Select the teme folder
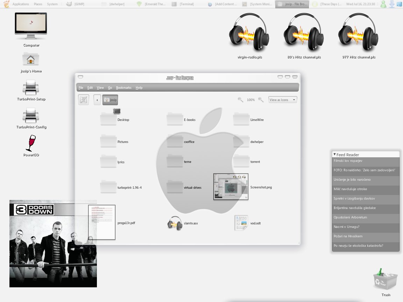The height and width of the screenshot is (302, 403). [x=175, y=161]
